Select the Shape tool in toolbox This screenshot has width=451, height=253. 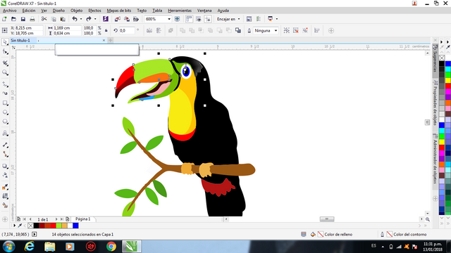click(x=5, y=52)
